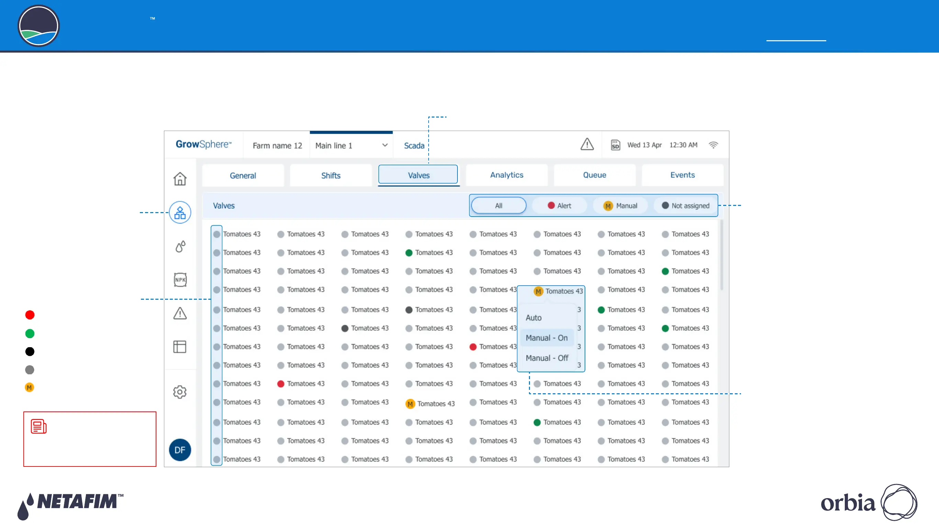Click the M valve heading the open menu

tap(538, 291)
